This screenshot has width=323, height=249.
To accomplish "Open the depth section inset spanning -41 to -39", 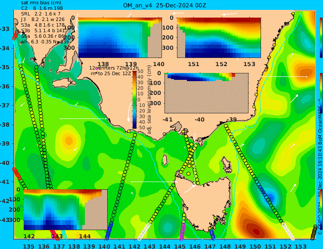I will pos(206,93).
